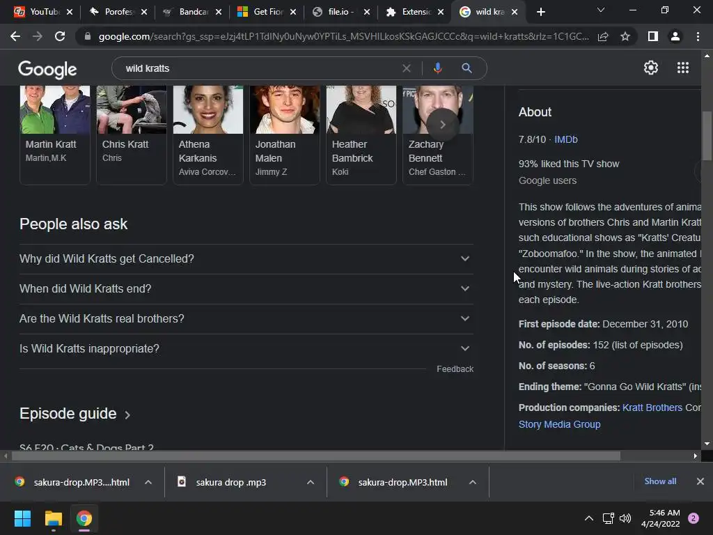
Task: Open the IMDb rating link
Action: 565,139
